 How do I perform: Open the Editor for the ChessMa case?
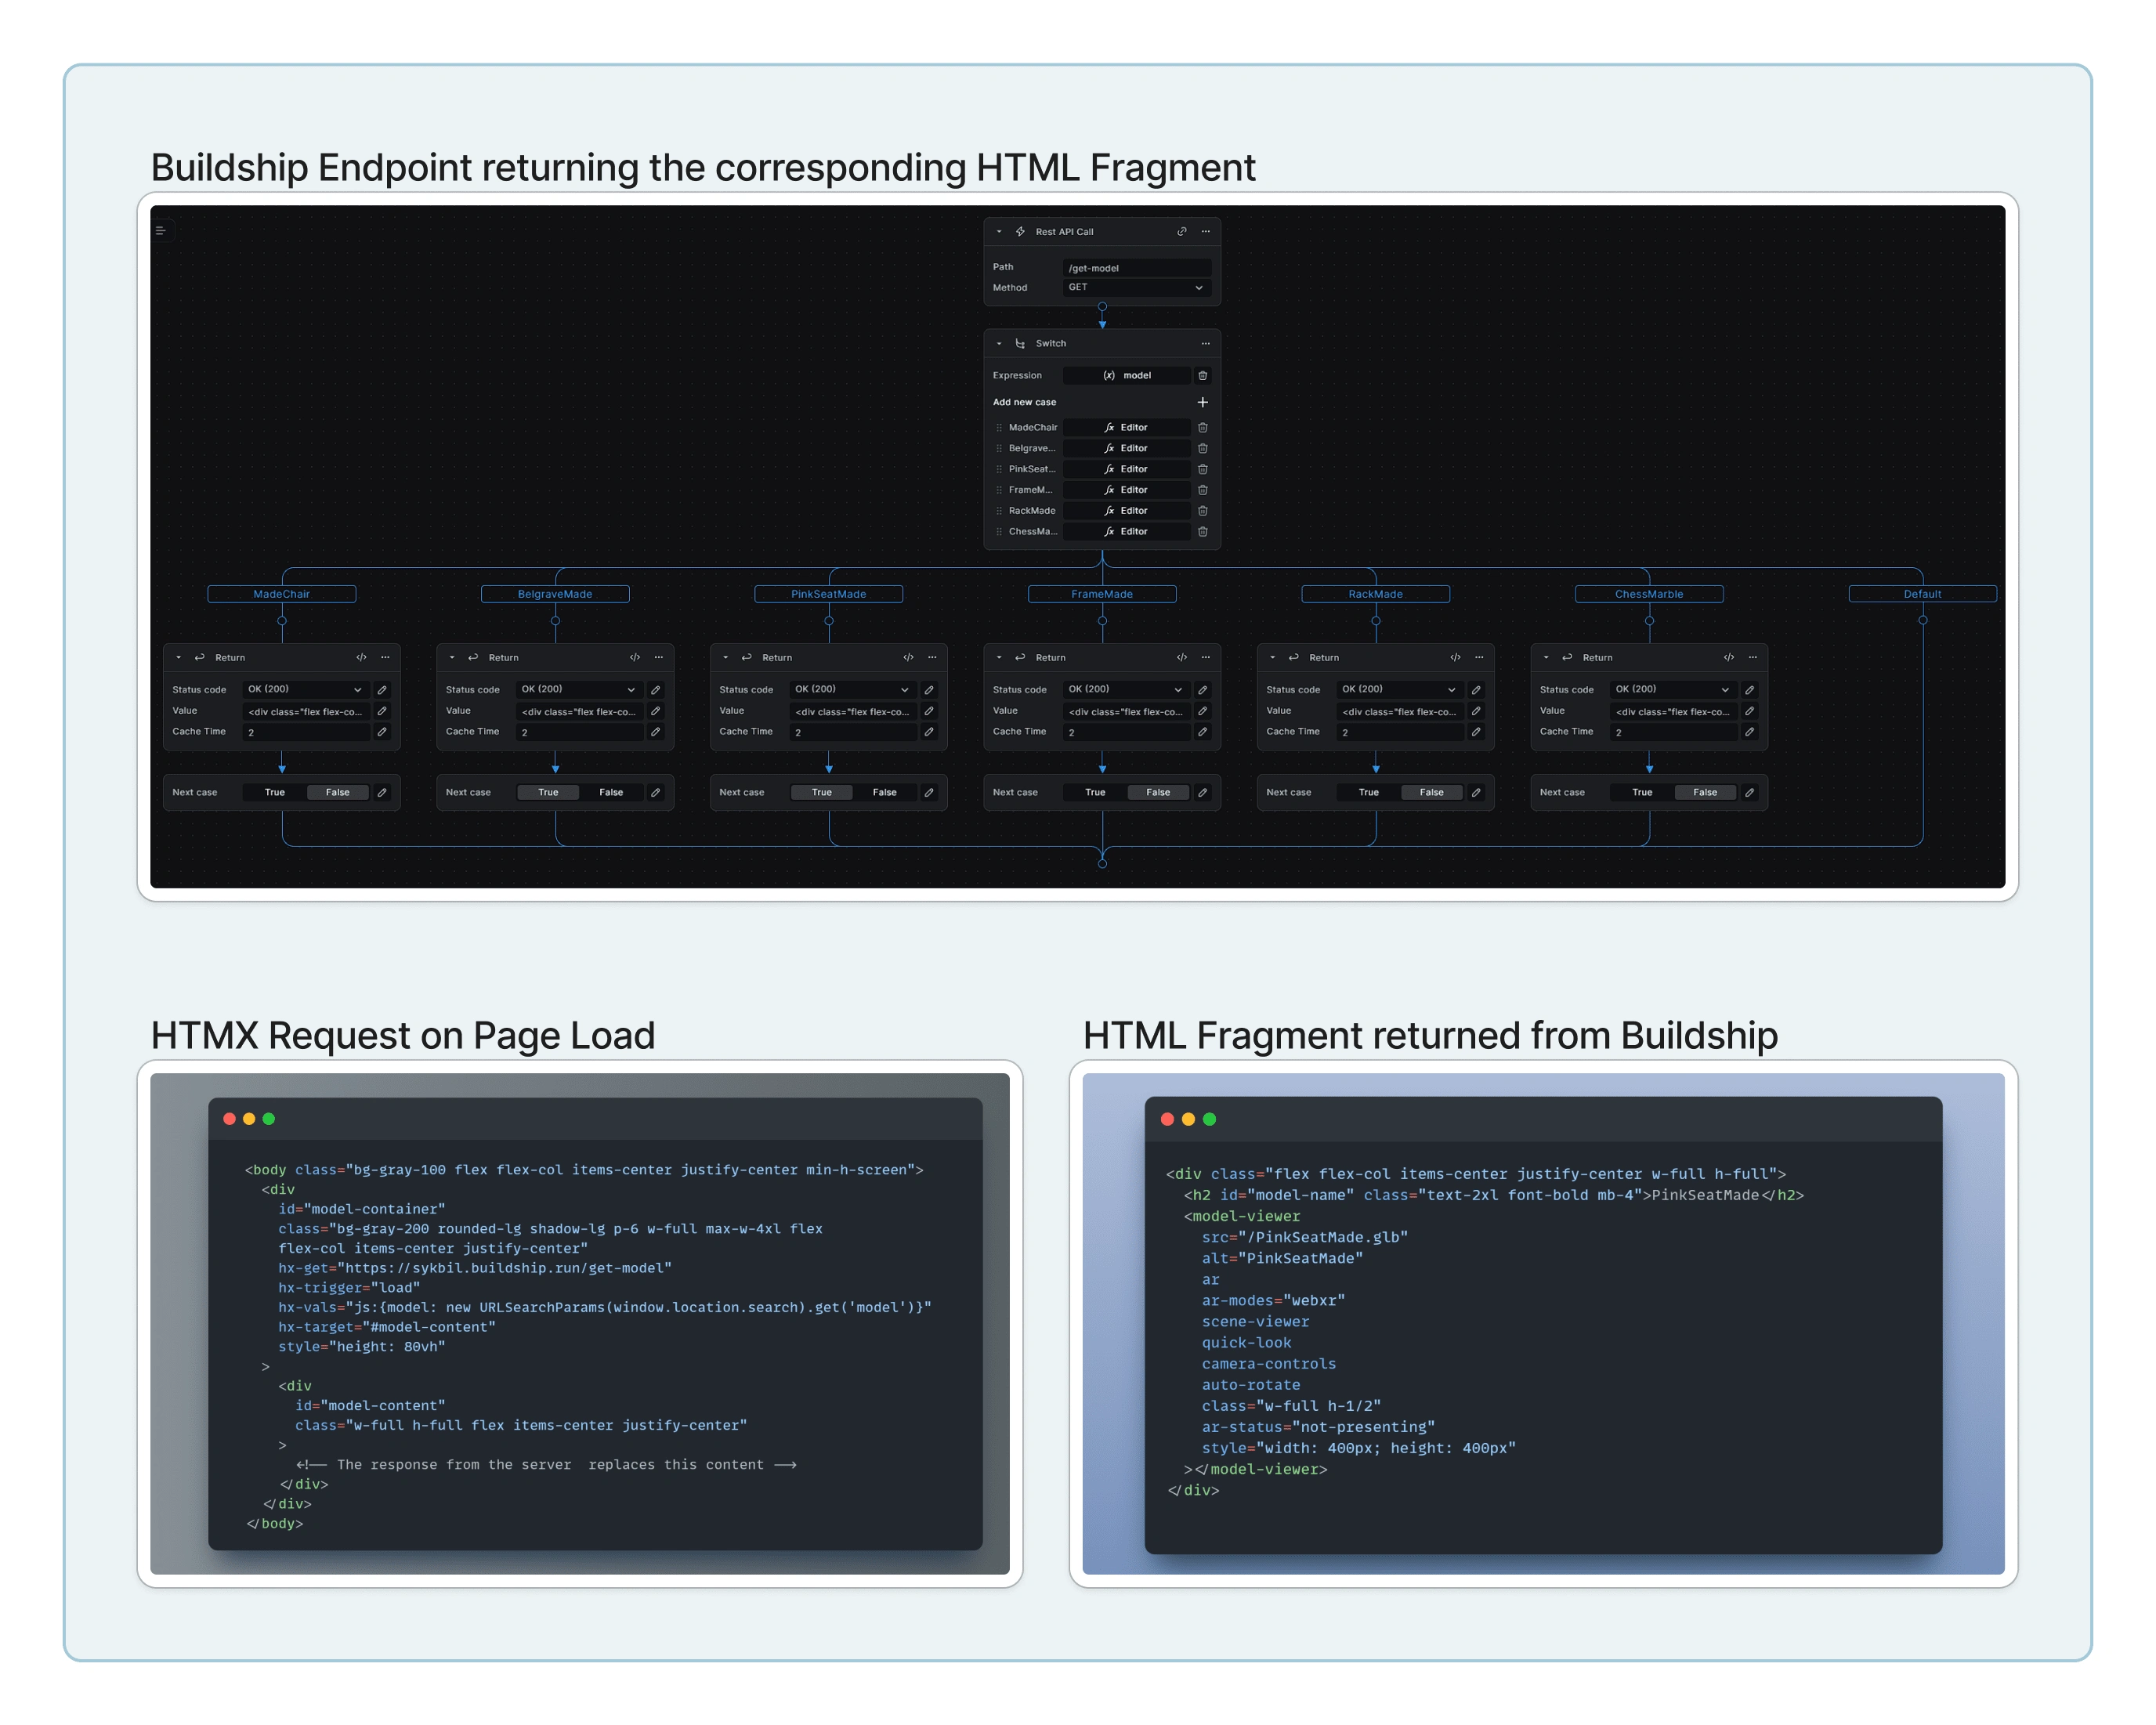click(1126, 531)
